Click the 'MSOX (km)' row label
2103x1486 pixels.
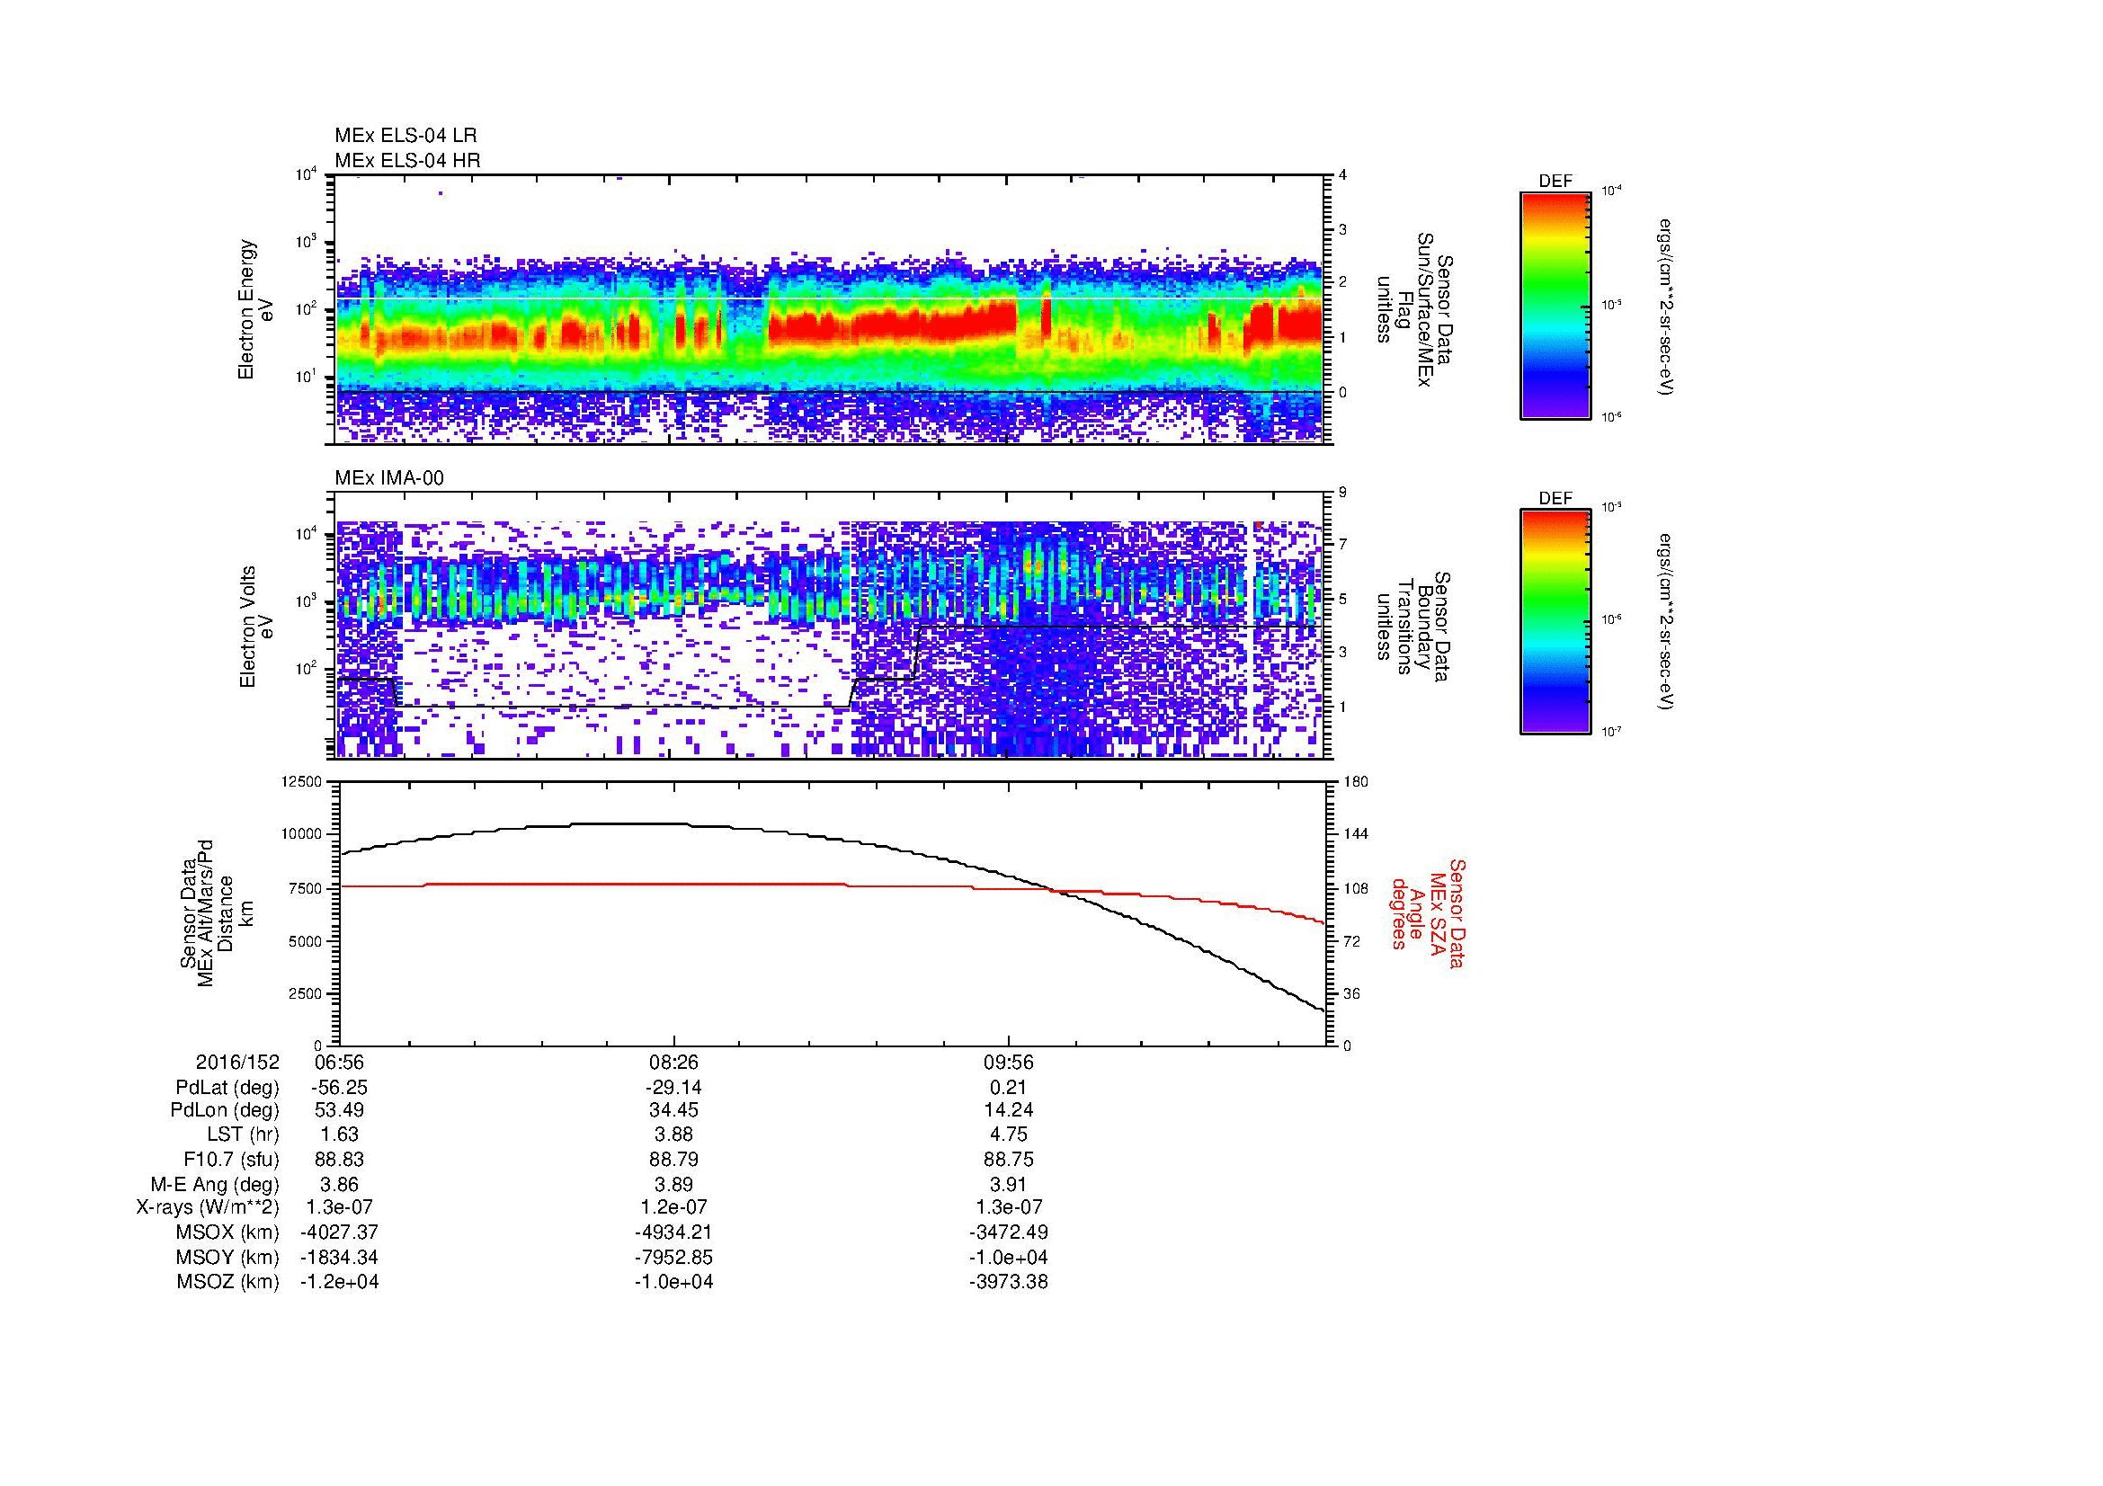tap(228, 1232)
